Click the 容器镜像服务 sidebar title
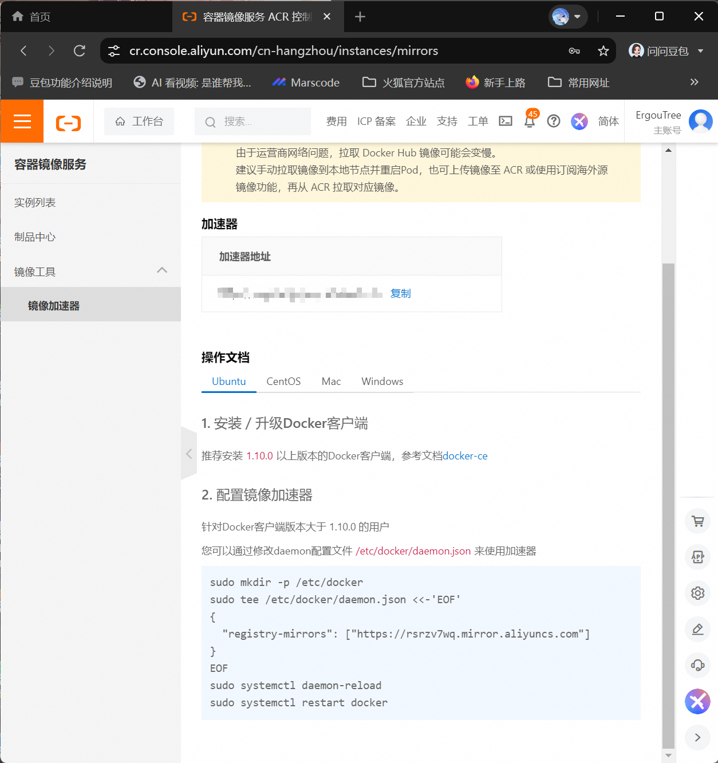Viewport: 718px width, 763px height. 50,164
